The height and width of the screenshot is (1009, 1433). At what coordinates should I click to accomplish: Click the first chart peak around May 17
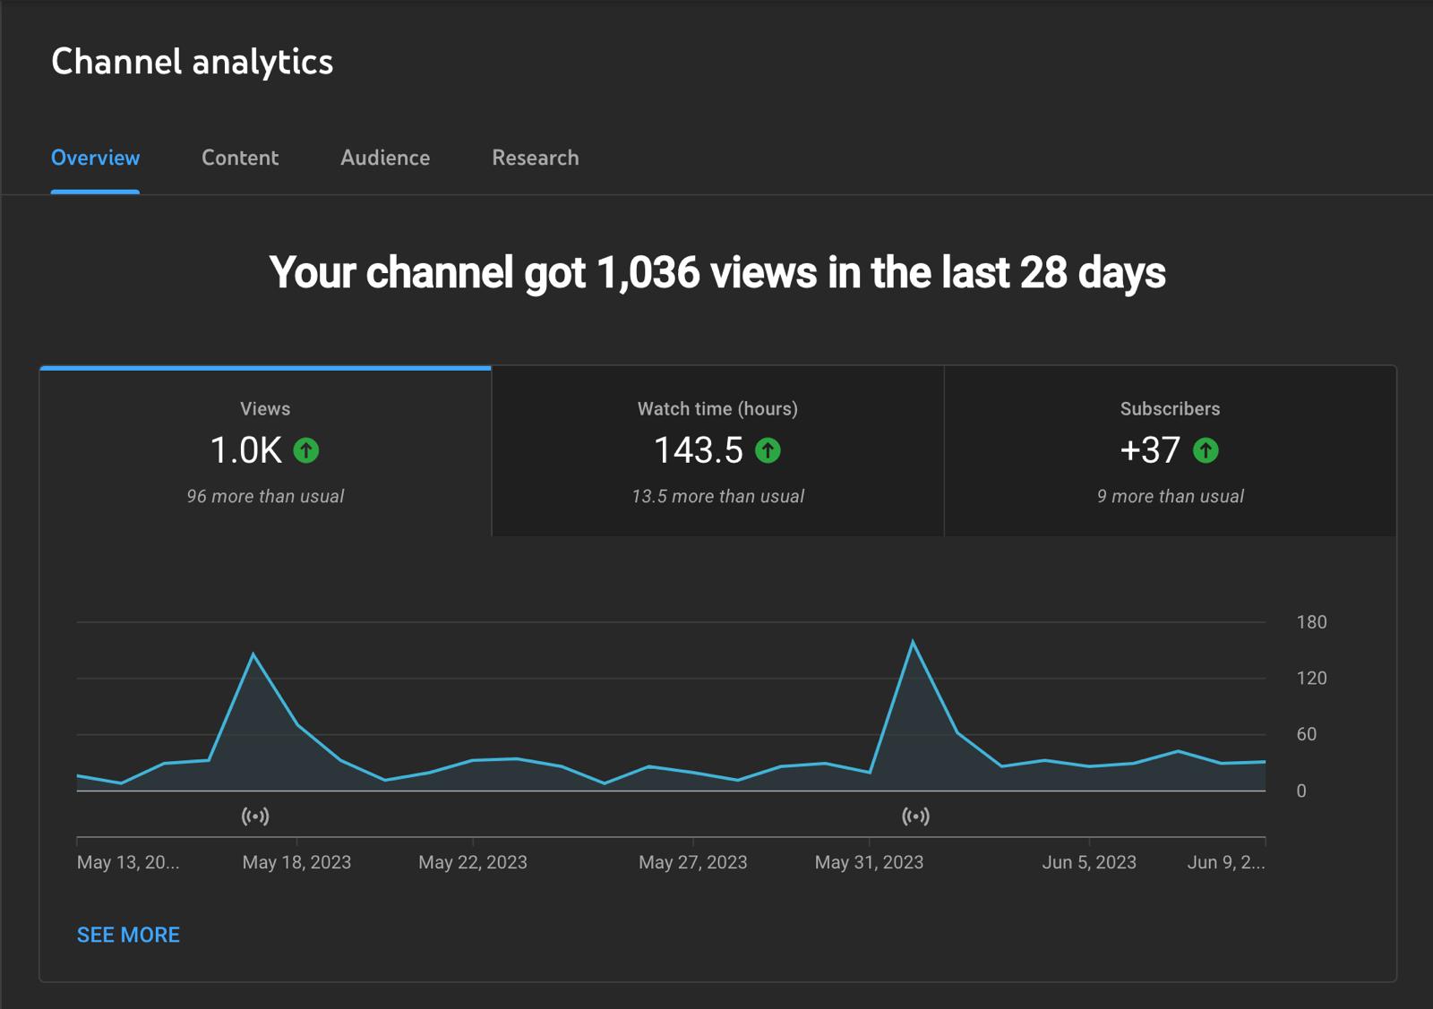click(253, 654)
